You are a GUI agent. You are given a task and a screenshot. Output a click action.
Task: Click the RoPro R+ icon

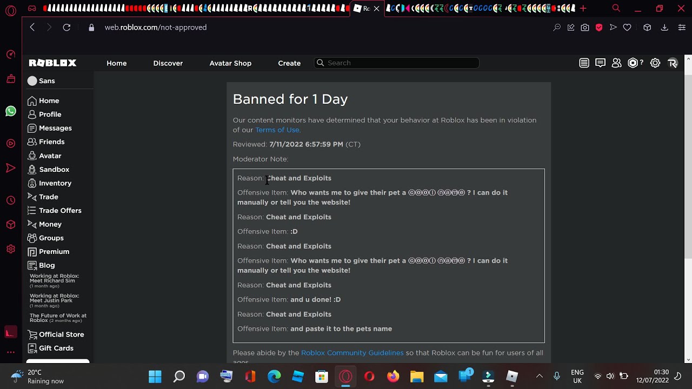pyautogui.click(x=673, y=63)
